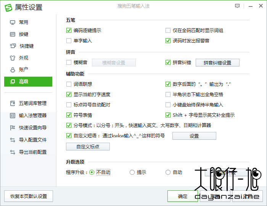Click the 高级 icon in highlighted sidebar item
This screenshot has width=267, height=206.
point(13,82)
